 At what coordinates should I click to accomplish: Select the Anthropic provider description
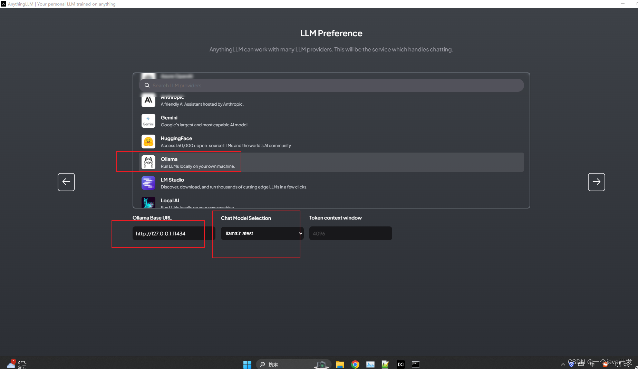[x=202, y=104]
